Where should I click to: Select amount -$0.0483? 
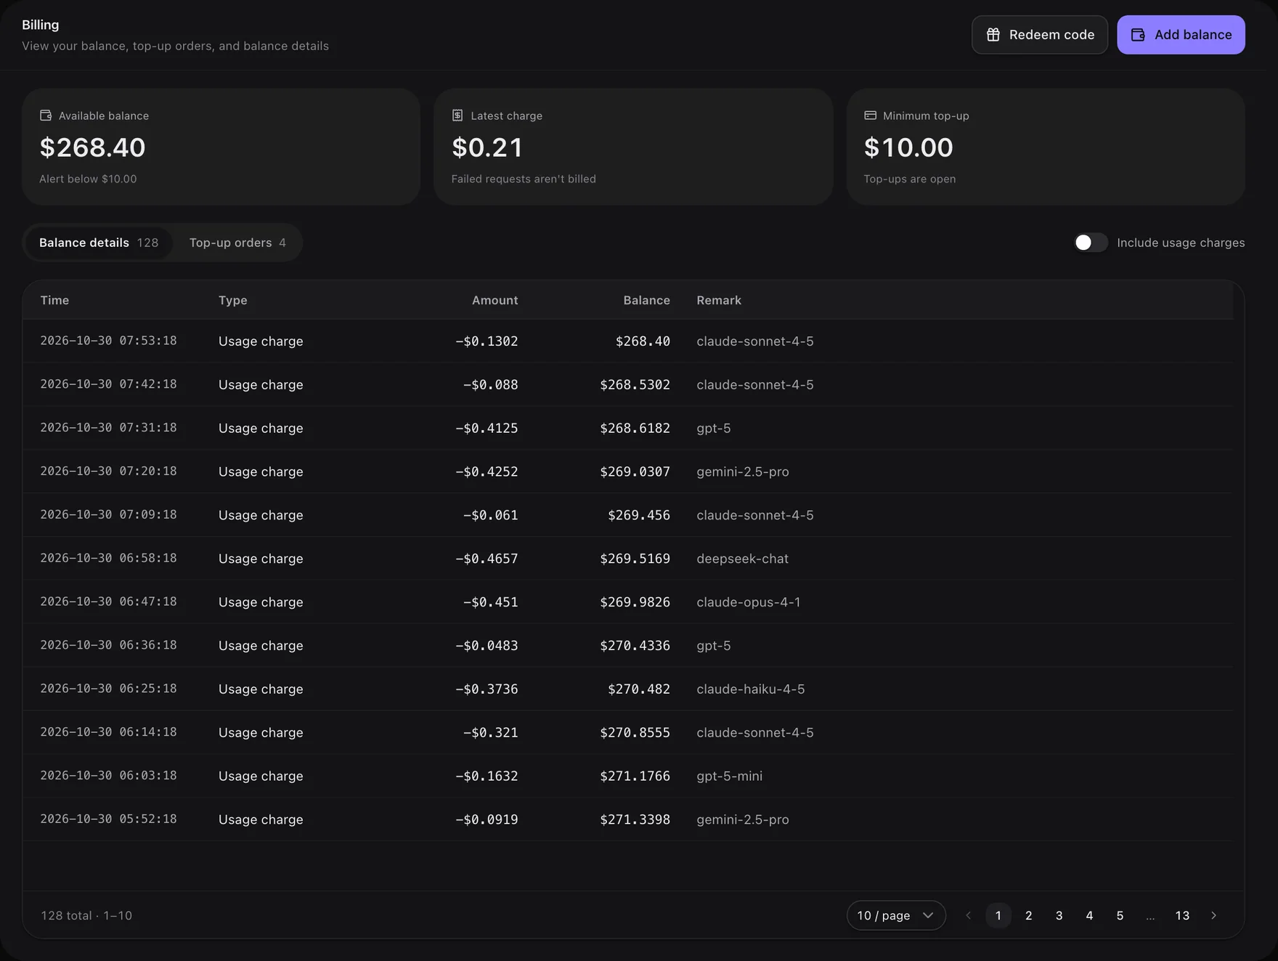coord(487,646)
